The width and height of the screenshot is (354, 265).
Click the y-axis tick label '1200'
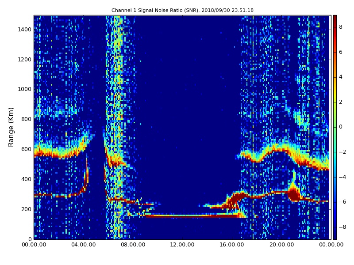click(25, 60)
